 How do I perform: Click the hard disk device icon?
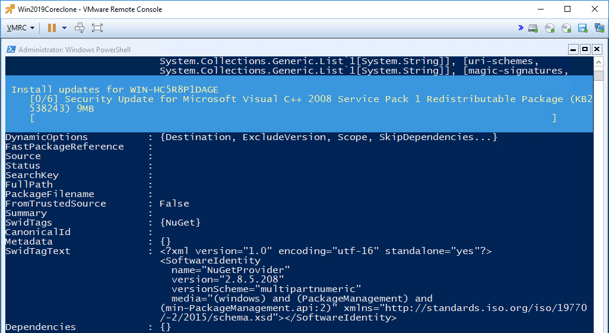pos(533,28)
